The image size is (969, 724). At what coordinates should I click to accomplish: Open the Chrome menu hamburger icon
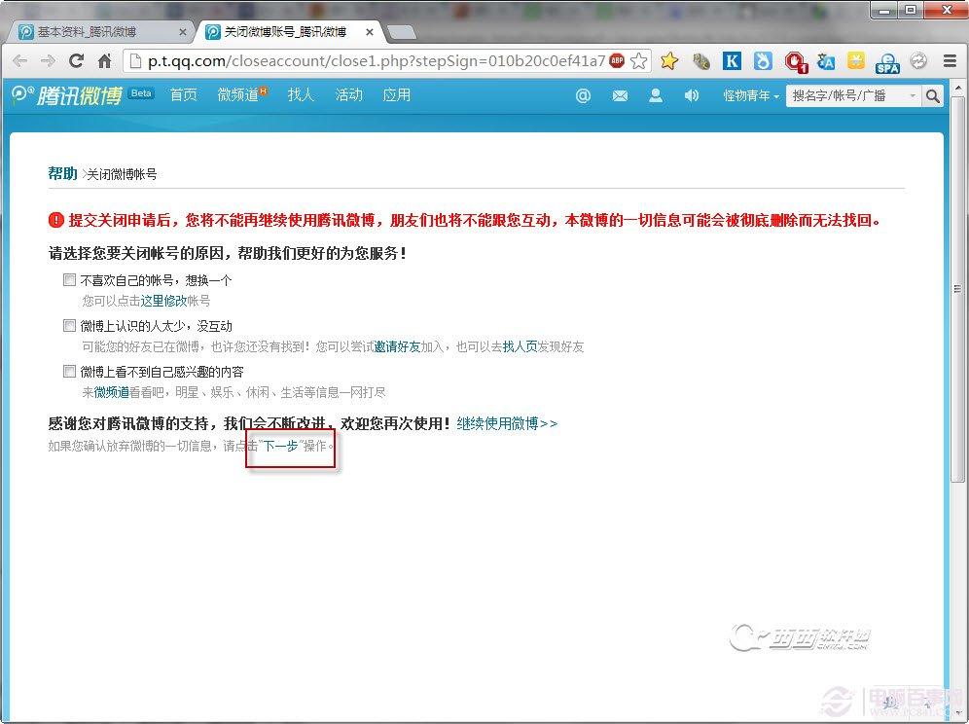click(950, 60)
